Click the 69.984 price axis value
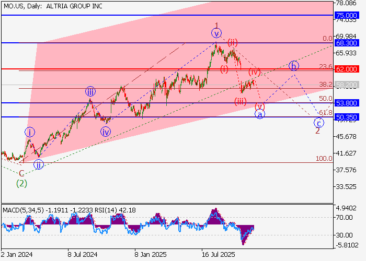 (x=346, y=37)
